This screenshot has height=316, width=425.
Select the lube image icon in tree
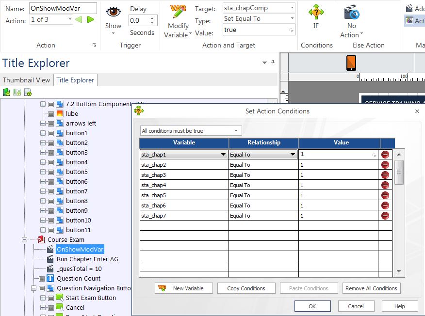(x=60, y=114)
